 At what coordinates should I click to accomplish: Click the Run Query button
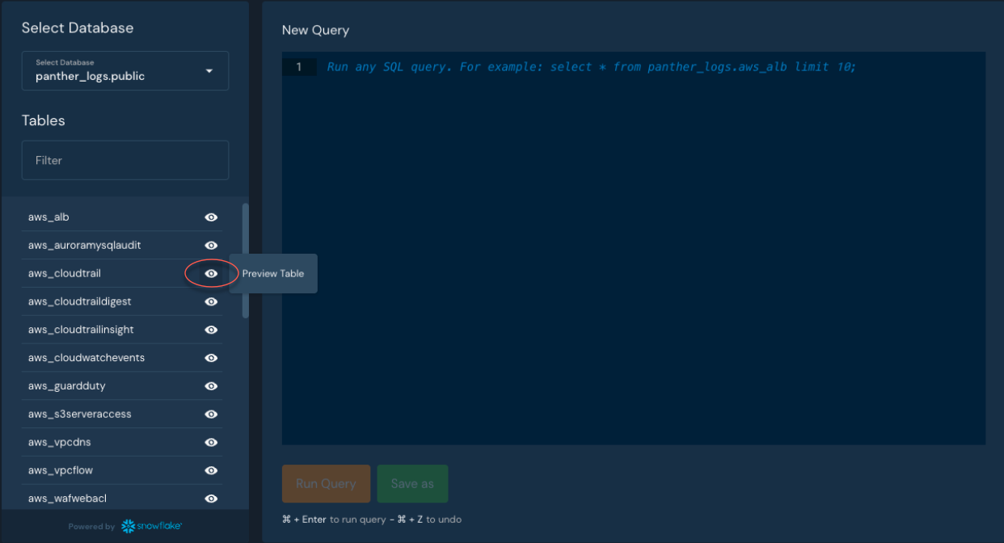coord(326,484)
